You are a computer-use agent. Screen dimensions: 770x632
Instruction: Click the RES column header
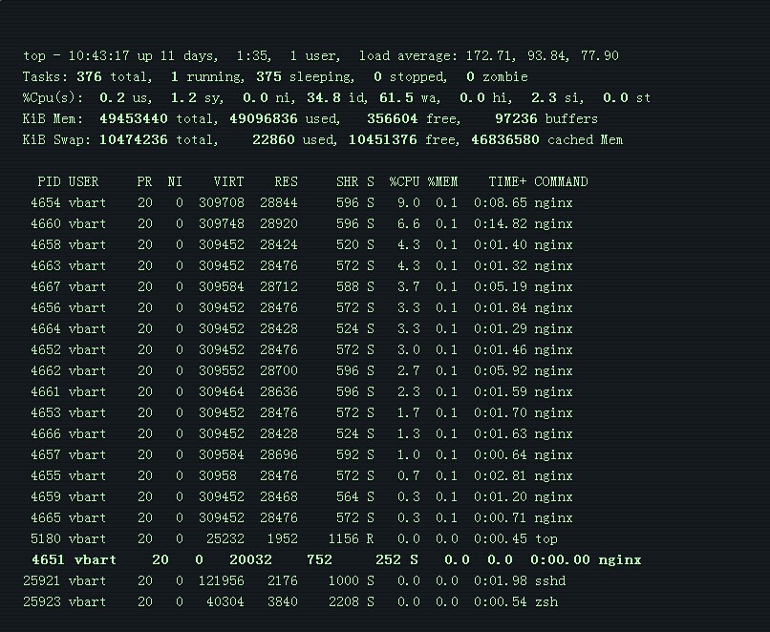point(286,181)
